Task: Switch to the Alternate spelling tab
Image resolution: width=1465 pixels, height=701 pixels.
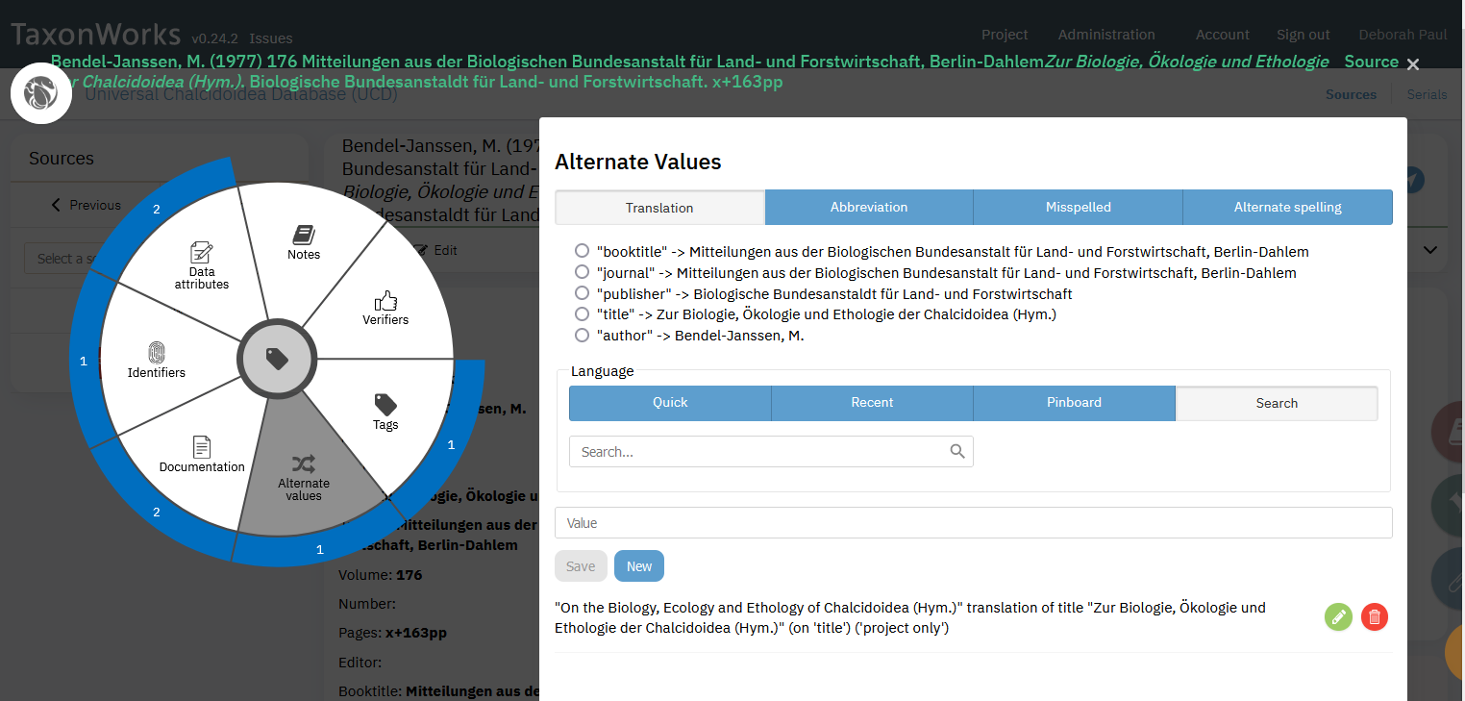Action: pyautogui.click(x=1288, y=207)
